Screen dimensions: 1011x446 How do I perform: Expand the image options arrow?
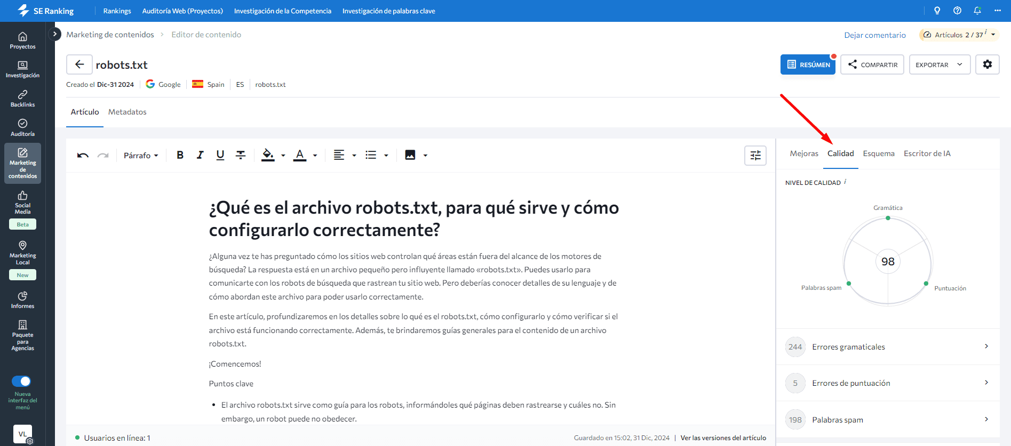pyautogui.click(x=425, y=156)
